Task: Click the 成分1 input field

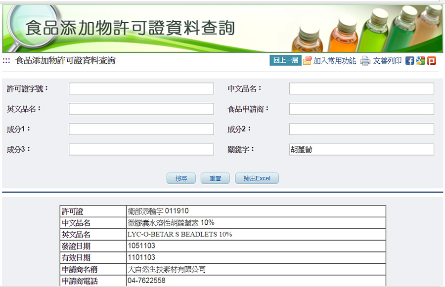Action: [x=141, y=129]
